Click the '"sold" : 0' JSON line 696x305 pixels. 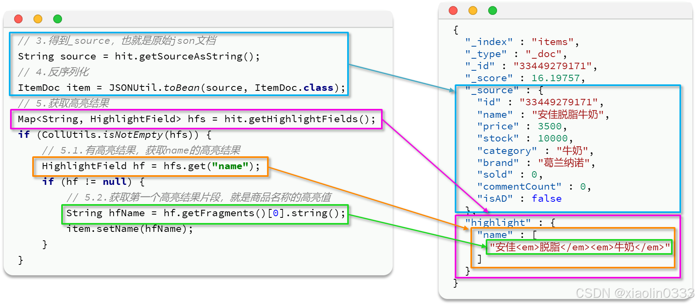(x=510, y=174)
